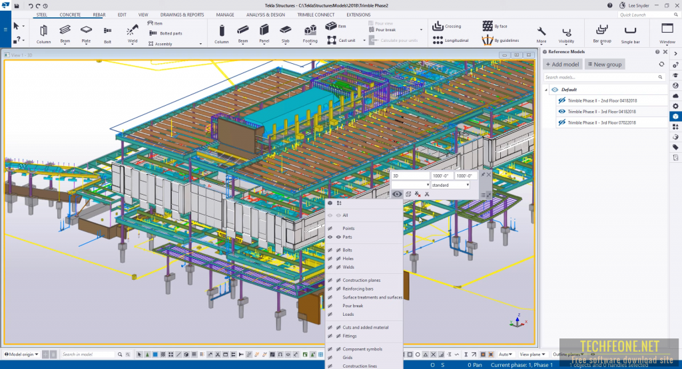The image size is (682, 369).
Task: Click the New group button
Action: pyautogui.click(x=605, y=64)
